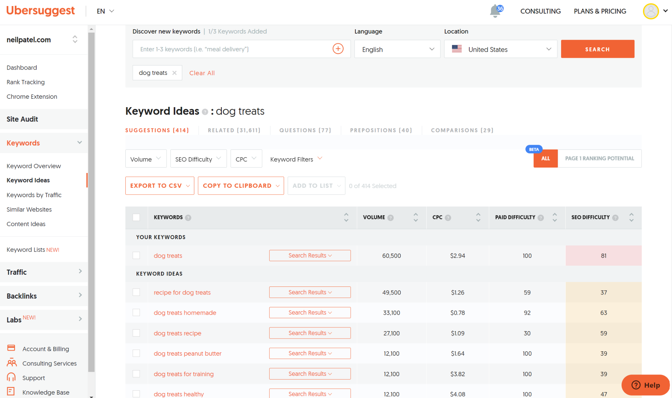Check the recipe for dog treats row
Image resolution: width=672 pixels, height=398 pixels.
point(136,292)
